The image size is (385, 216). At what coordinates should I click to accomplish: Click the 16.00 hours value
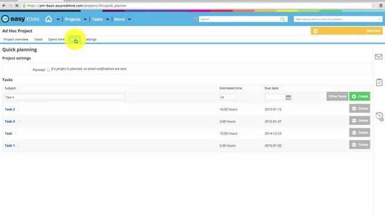click(x=229, y=109)
